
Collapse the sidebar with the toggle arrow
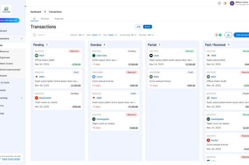[26, 6]
